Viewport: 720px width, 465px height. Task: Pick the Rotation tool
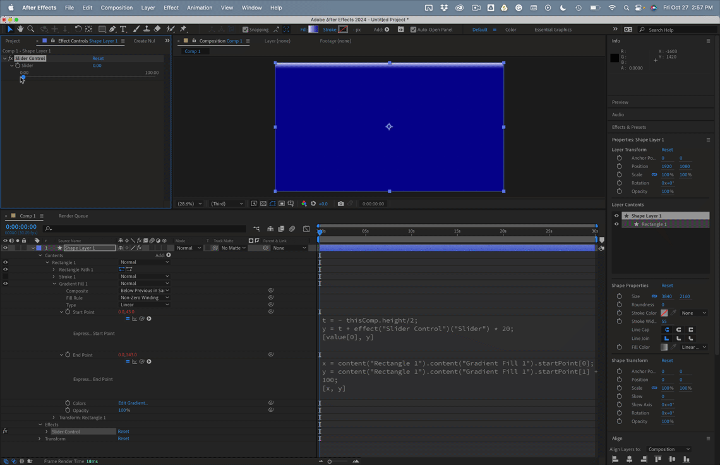78,29
